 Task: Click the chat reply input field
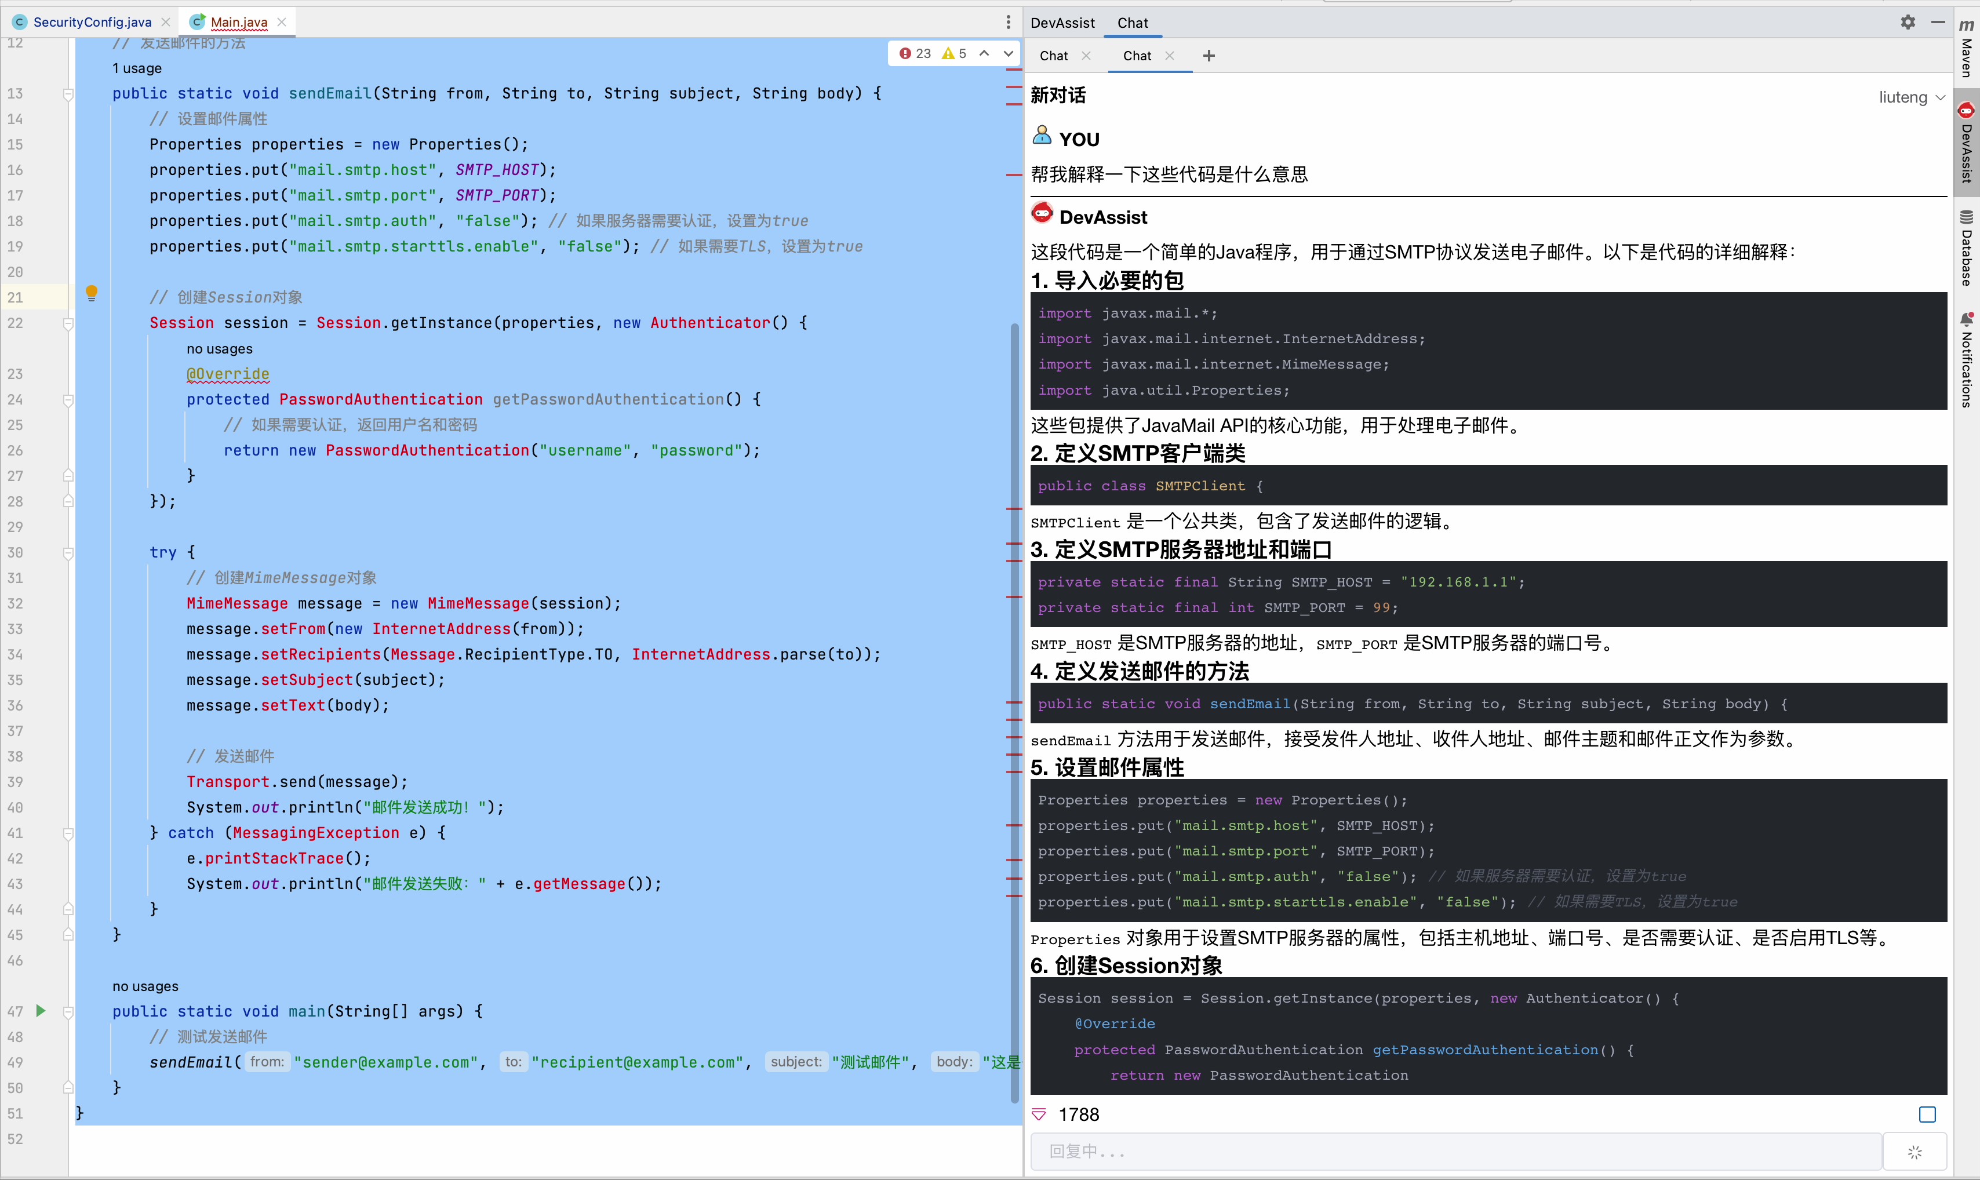pos(1456,1152)
